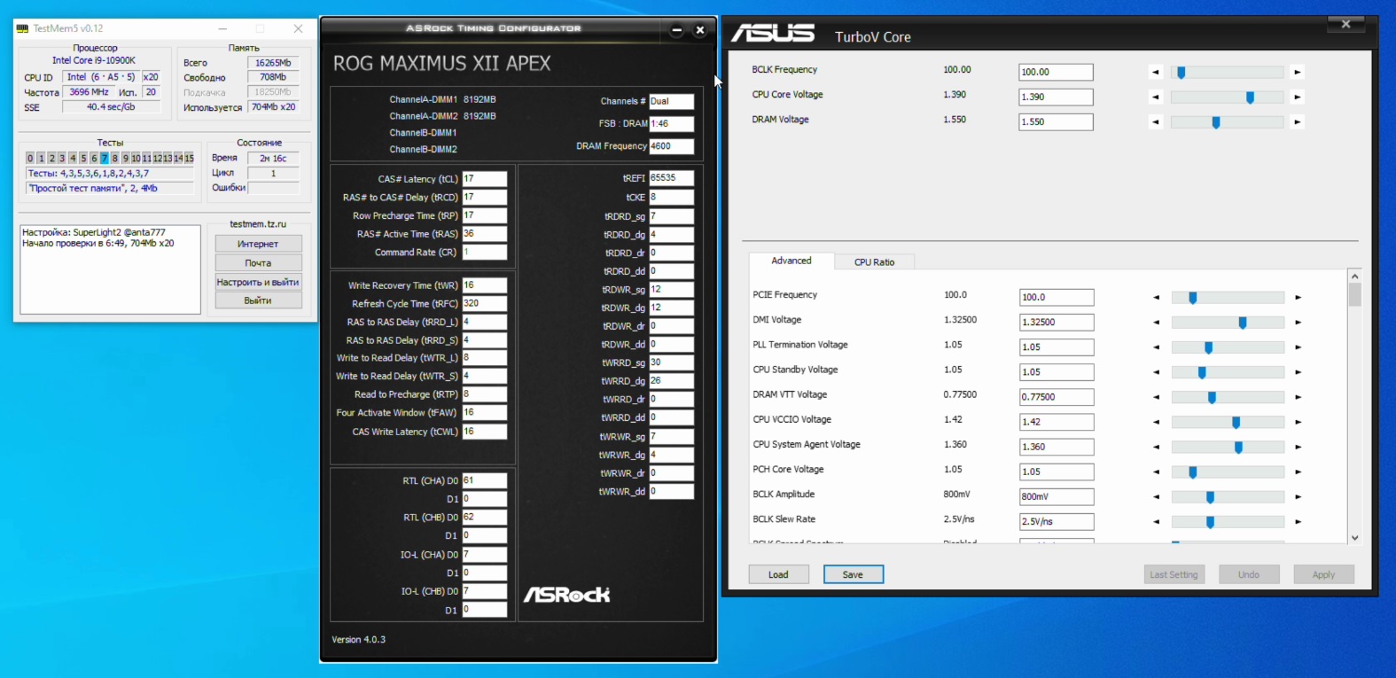This screenshot has height=678, width=1396.
Task: Click the Version 4.0.3 label in ASRock
Action: point(358,640)
